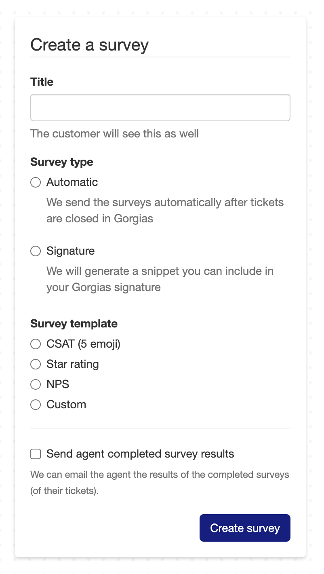
Task: Click the 'Title' field label
Action: [42, 82]
